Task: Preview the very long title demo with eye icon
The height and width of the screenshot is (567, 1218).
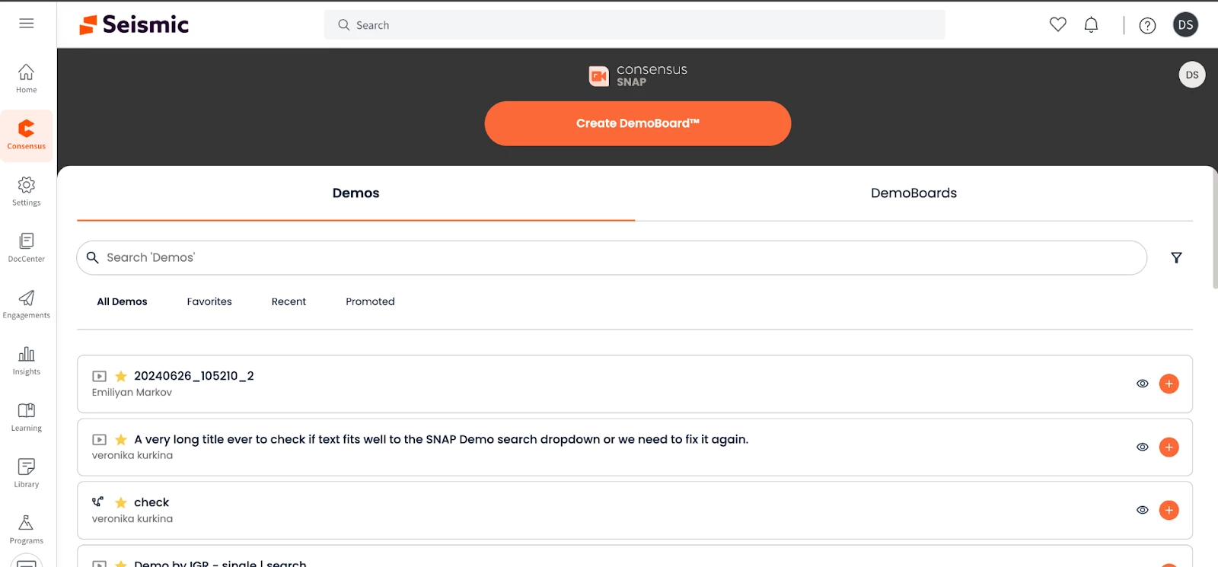Action: tap(1143, 447)
